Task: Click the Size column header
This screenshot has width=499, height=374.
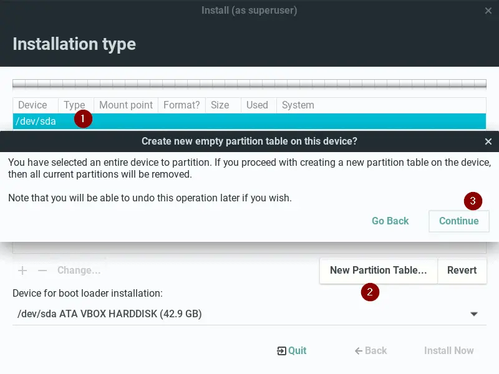Action: pos(223,105)
